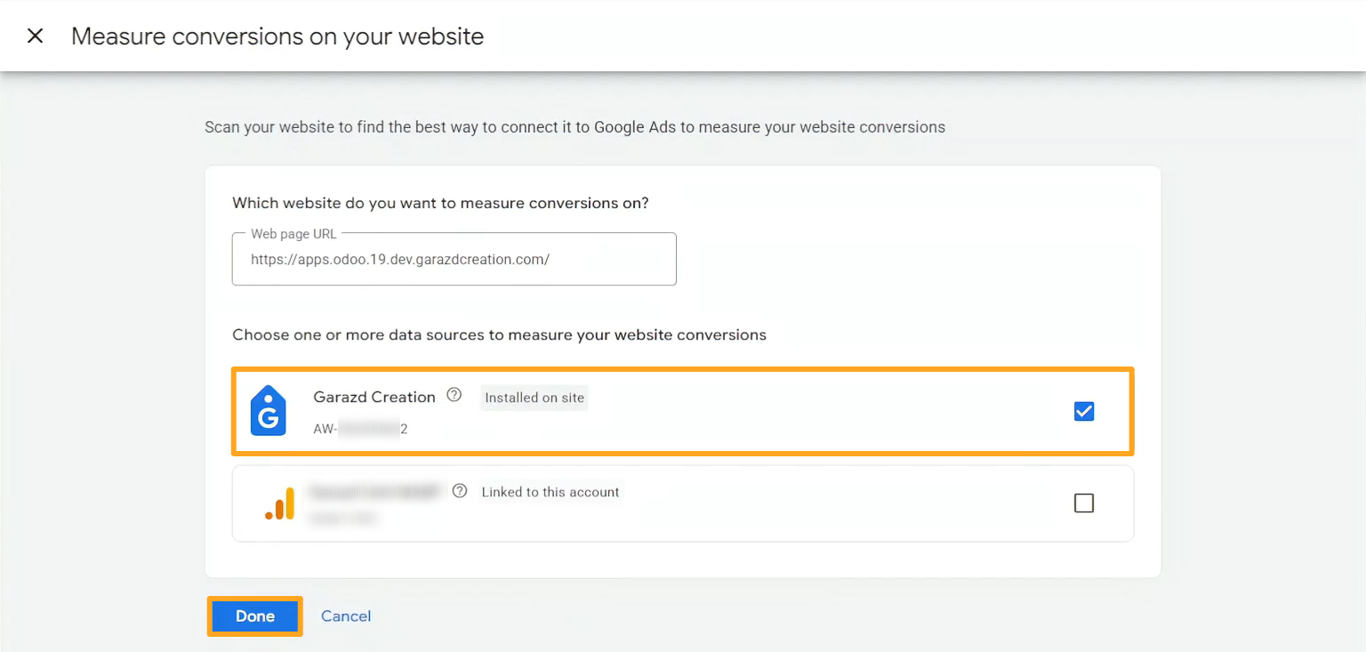Screen dimensions: 1366x652
Task: Click the AW- tag ID text
Action: 360,429
